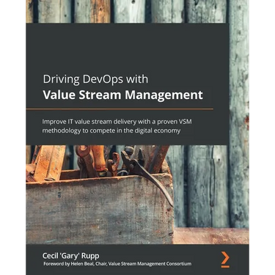
Task: Click the orange Packt logo icon
Action: (225, 260)
